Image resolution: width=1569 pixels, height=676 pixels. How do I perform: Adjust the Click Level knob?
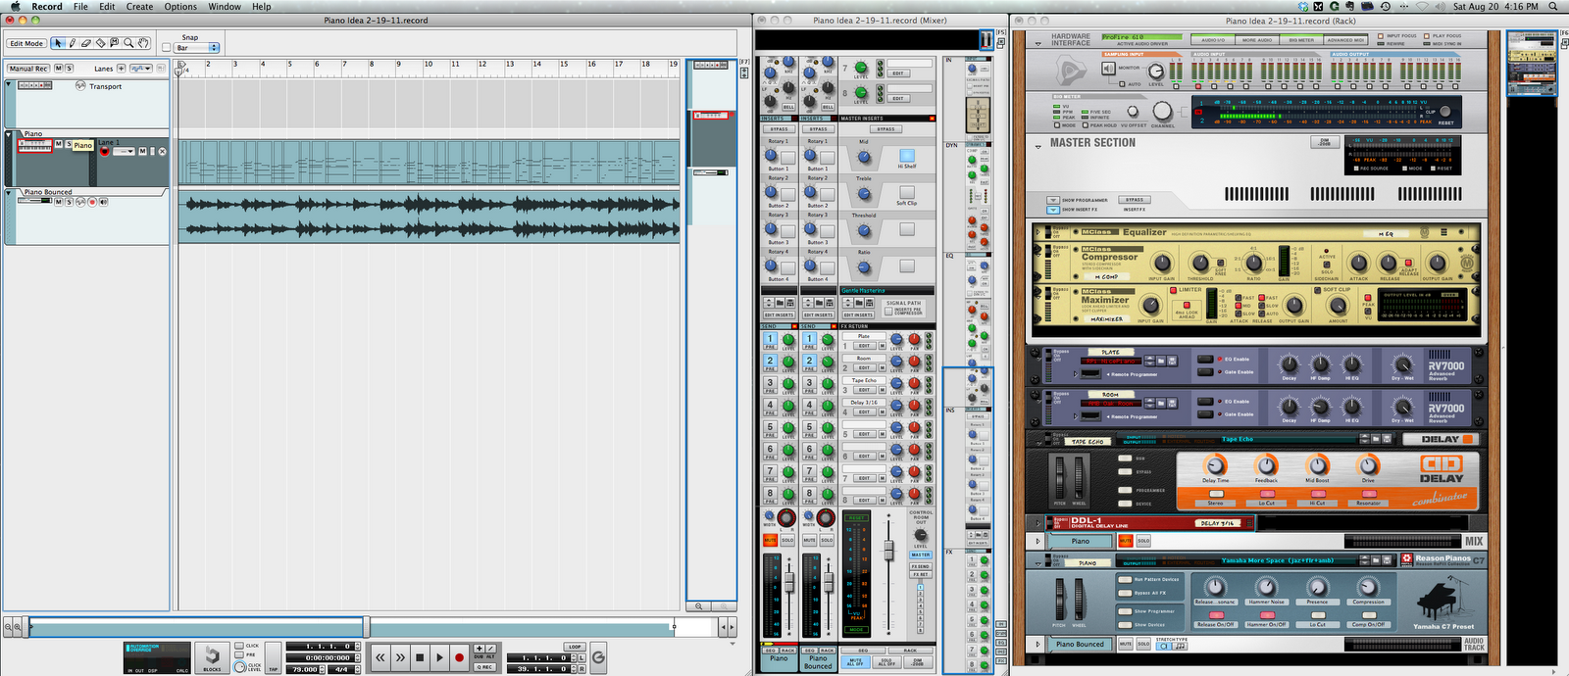(240, 667)
